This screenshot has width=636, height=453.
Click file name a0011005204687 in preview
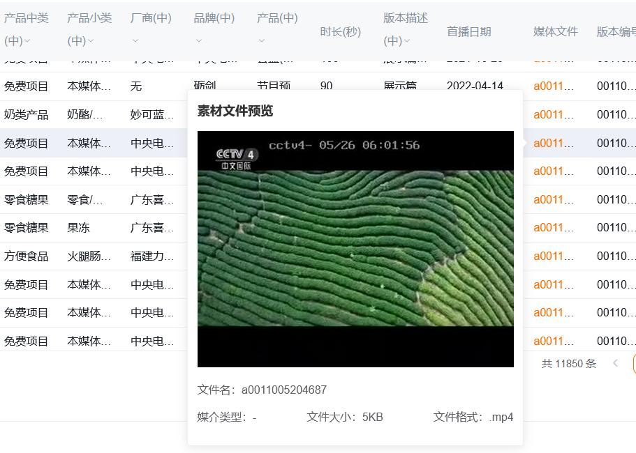pyautogui.click(x=283, y=390)
